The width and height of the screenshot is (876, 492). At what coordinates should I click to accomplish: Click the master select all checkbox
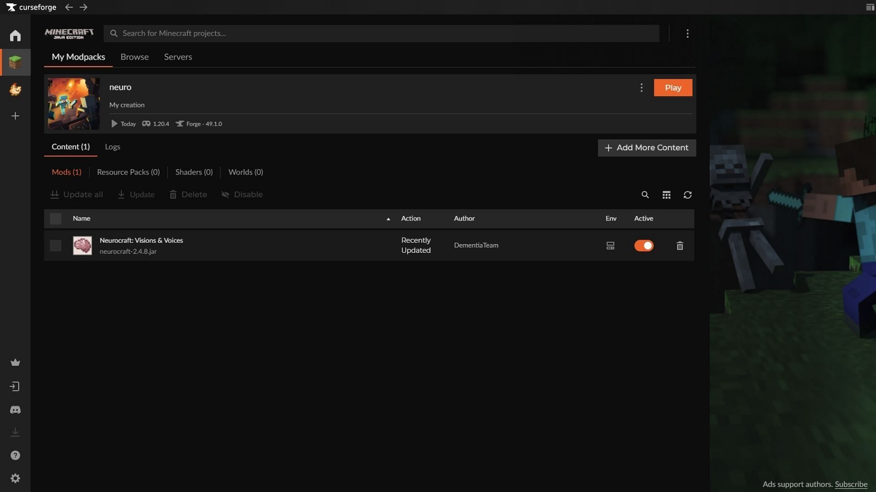coord(55,218)
